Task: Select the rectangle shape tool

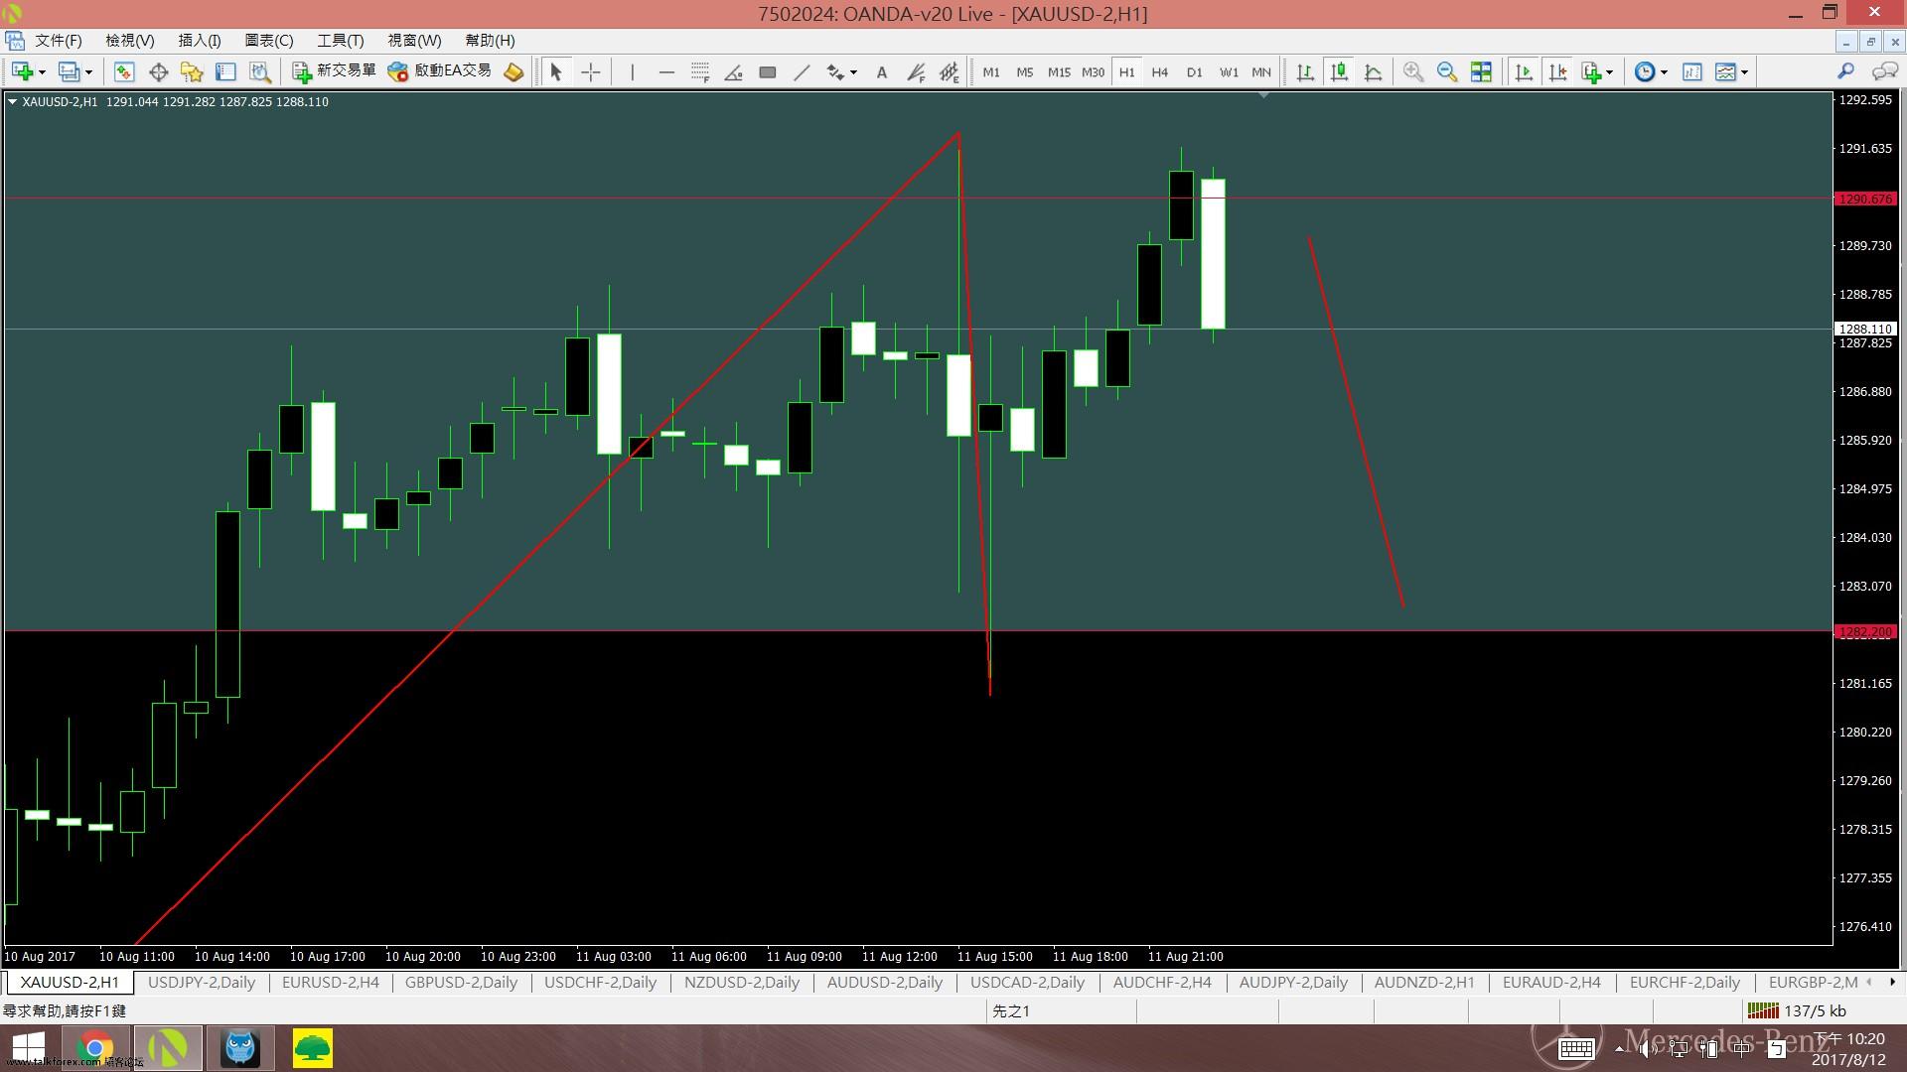Action: [x=768, y=71]
